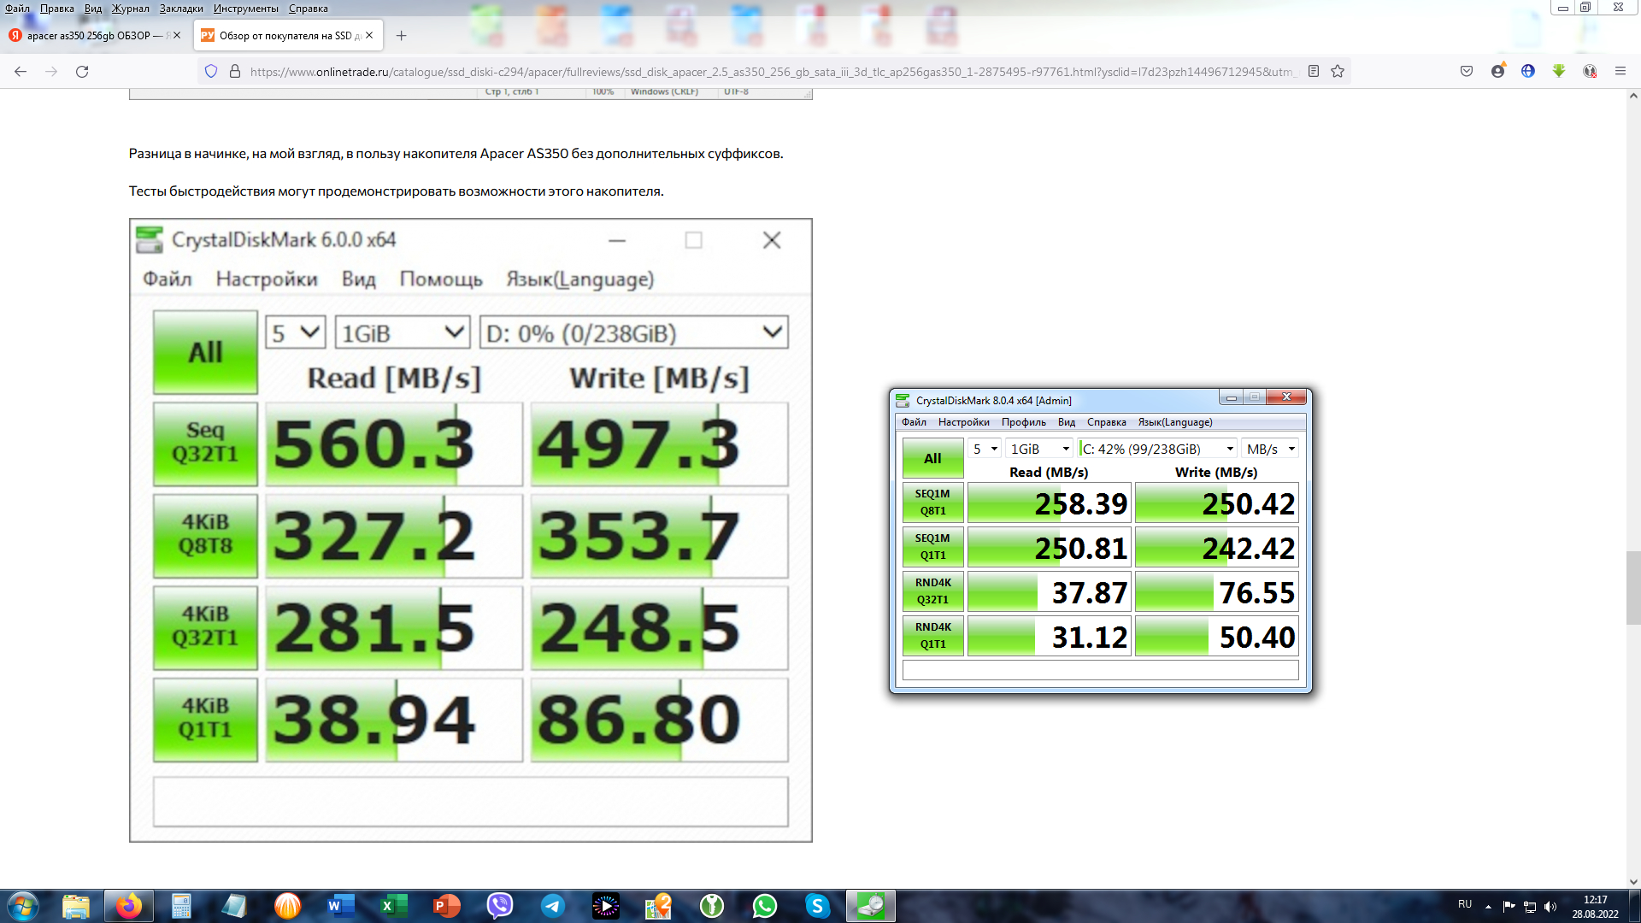Open new browser tab with plus button

[401, 36]
